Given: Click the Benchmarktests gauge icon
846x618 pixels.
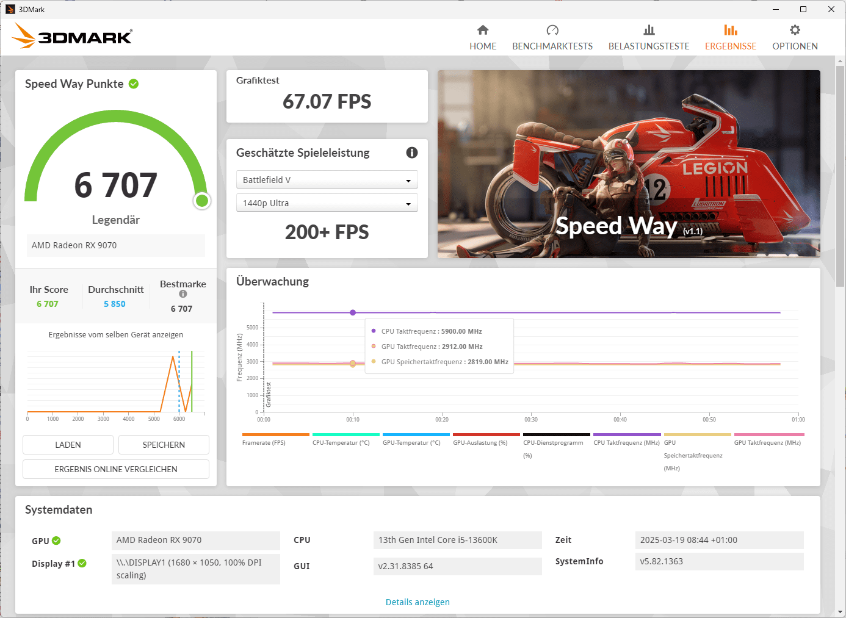Looking at the screenshot, I should (552, 30).
